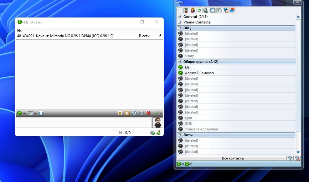Click the Все контакты button
Screen dimensions: 309x182
(x=232, y=158)
